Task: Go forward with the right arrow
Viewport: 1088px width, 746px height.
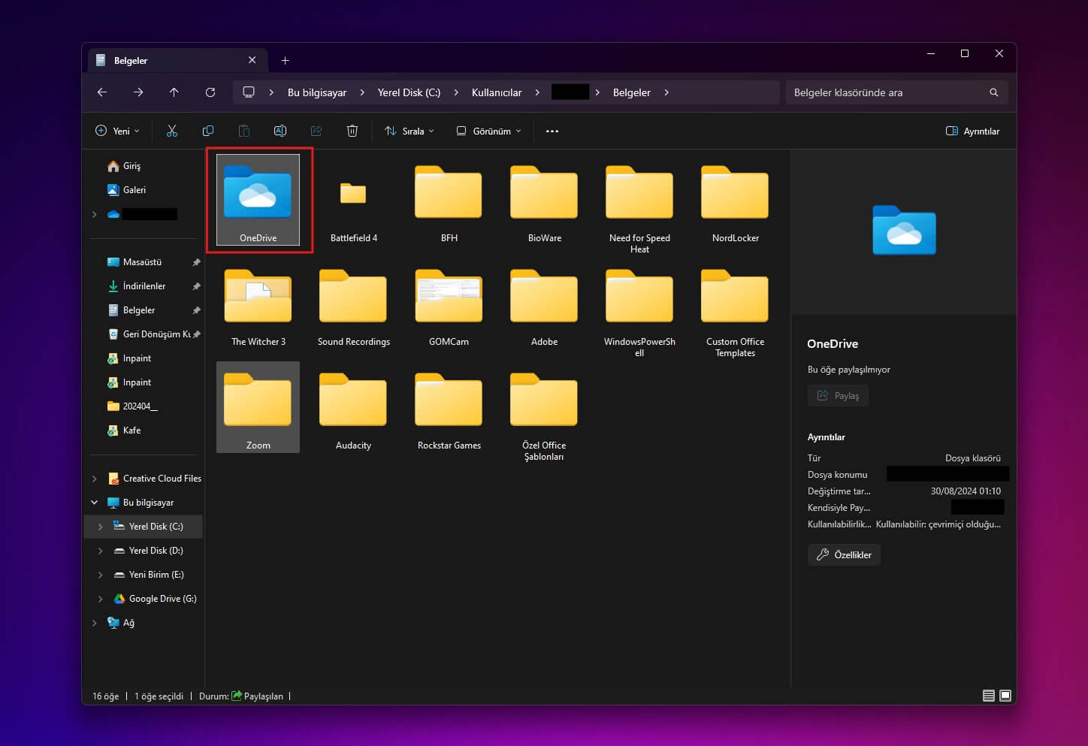Action: 138,92
